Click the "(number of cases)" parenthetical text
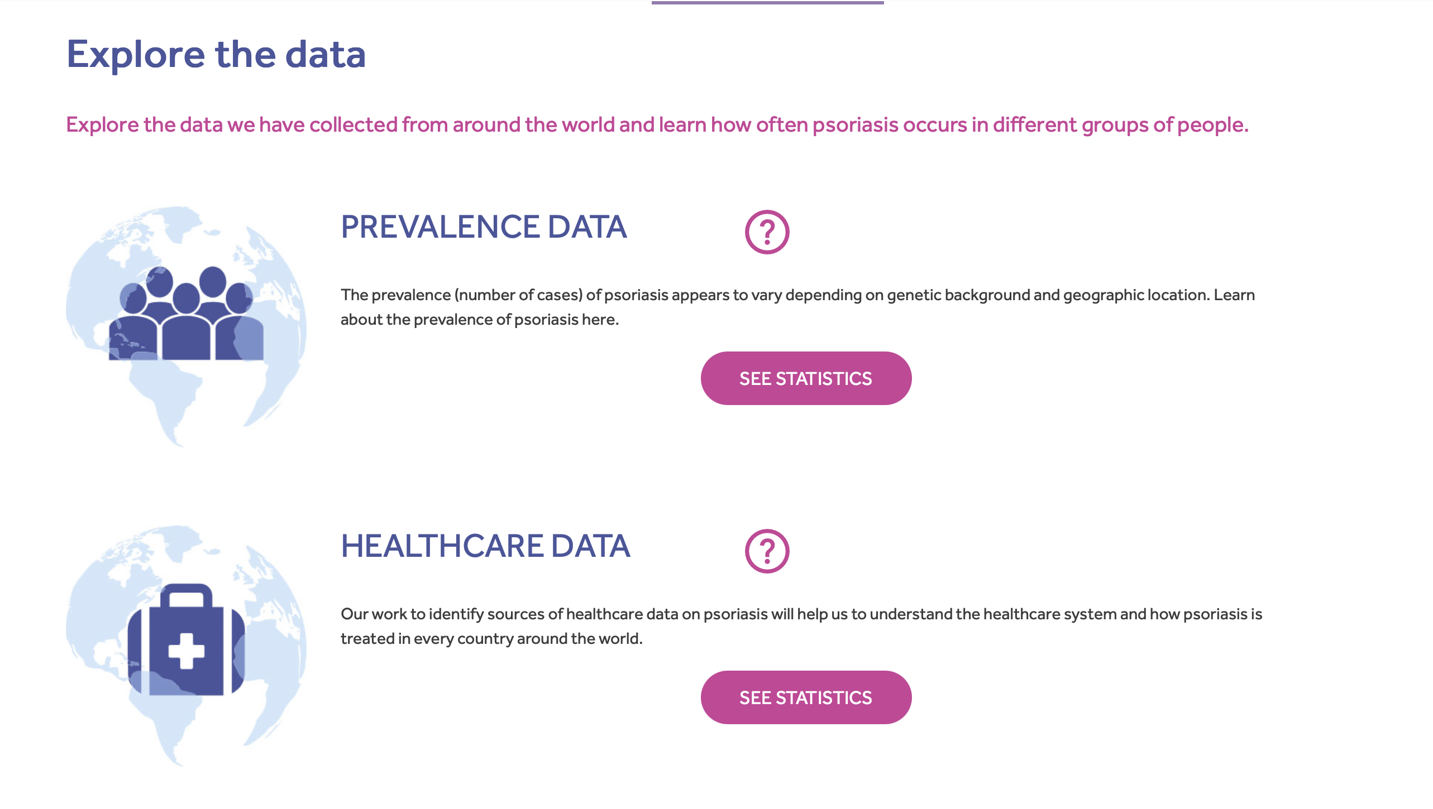Image resolution: width=1433 pixels, height=809 pixels. 518,295
